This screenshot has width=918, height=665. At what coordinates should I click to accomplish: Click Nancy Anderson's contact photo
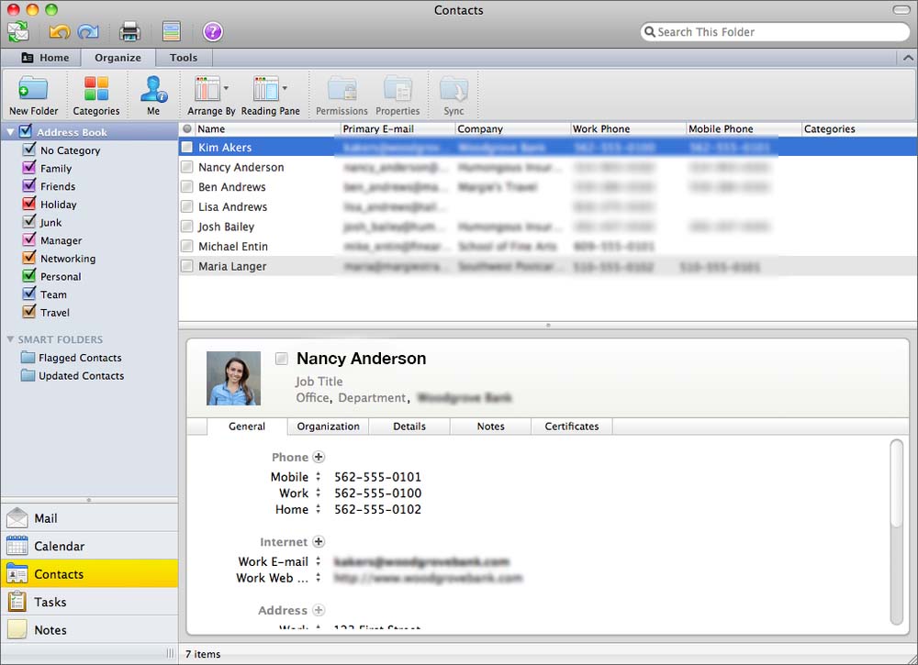[233, 379]
